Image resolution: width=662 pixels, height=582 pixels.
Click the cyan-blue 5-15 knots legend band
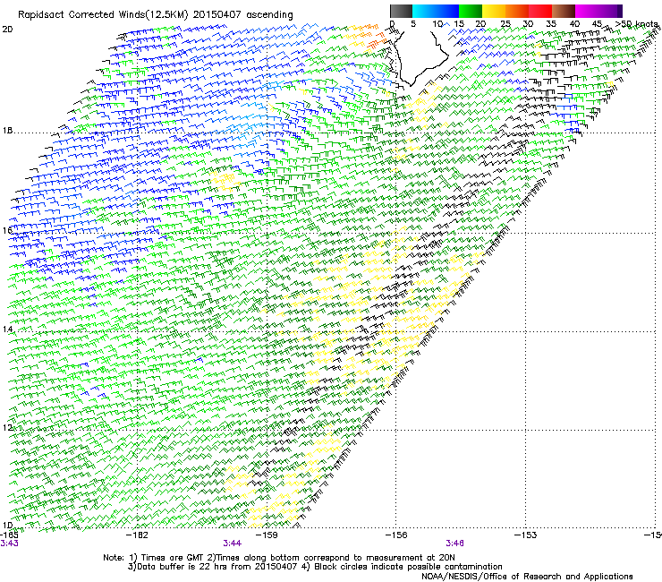(x=436, y=11)
